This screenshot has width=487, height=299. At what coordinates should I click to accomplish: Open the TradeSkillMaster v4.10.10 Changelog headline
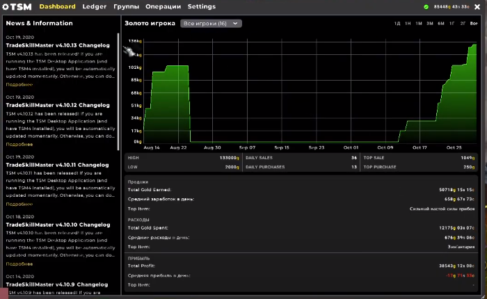point(58,225)
